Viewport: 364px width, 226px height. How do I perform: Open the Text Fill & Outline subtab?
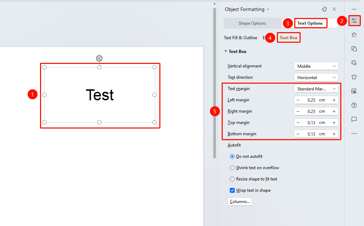pyautogui.click(x=240, y=38)
